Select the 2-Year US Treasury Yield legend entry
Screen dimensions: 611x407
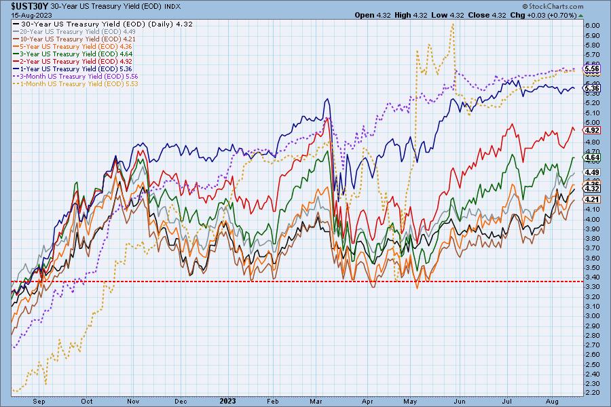[x=73, y=61]
